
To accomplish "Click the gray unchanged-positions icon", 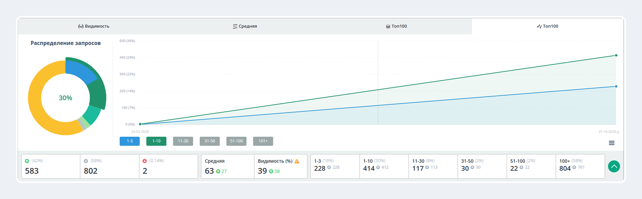I will pos(86,161).
